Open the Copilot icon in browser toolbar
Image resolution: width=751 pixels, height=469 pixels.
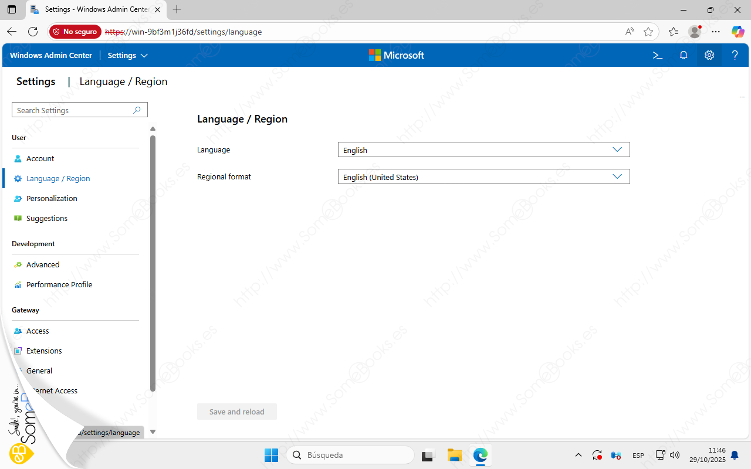[x=738, y=32]
